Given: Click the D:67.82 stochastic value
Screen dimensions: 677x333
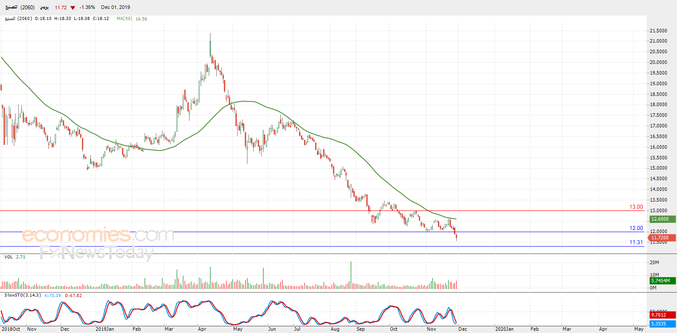Looking at the screenshot, I should point(73,295).
